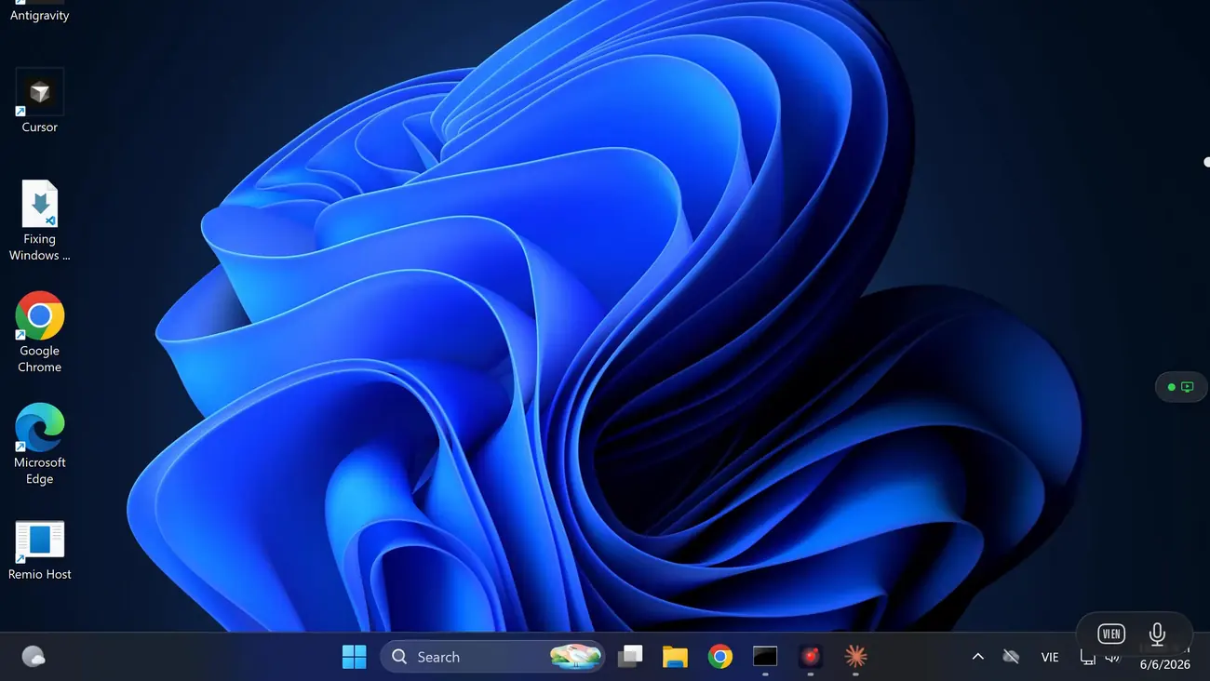Click the VI EN overlay button
The height and width of the screenshot is (681, 1210).
tap(1111, 634)
